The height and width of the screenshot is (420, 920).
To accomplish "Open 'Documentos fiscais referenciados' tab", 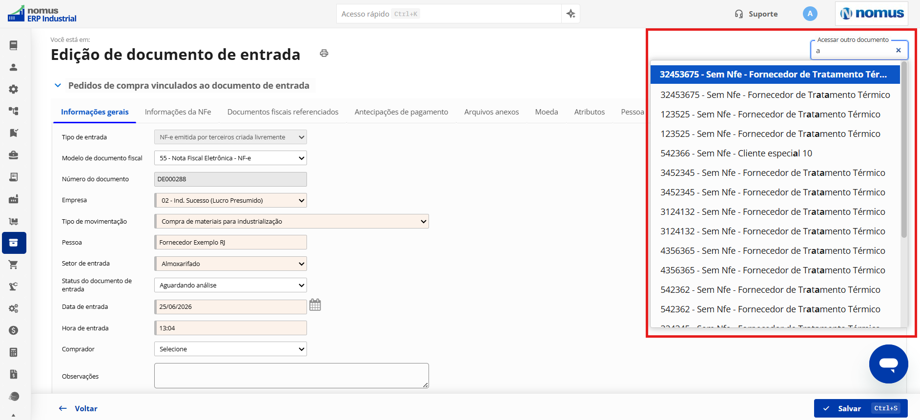I will [x=283, y=112].
